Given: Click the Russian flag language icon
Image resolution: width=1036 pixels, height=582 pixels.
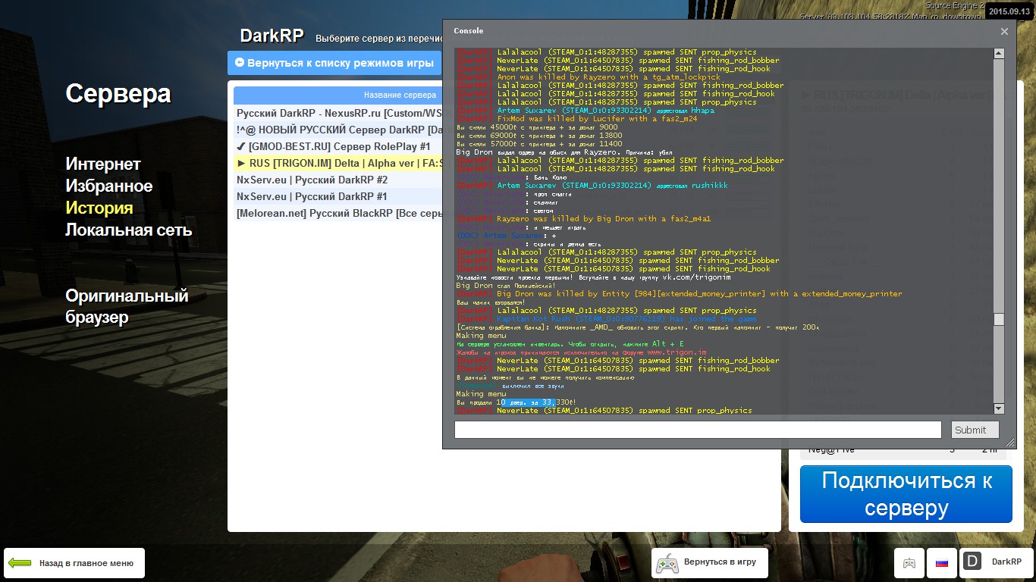Looking at the screenshot, I should click(942, 563).
